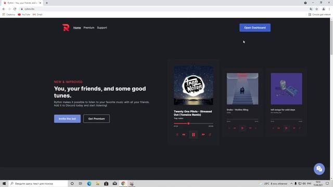The width and height of the screenshot is (333, 187).
Task: Bookmark this page with star icon
Action: [x=317, y=9]
